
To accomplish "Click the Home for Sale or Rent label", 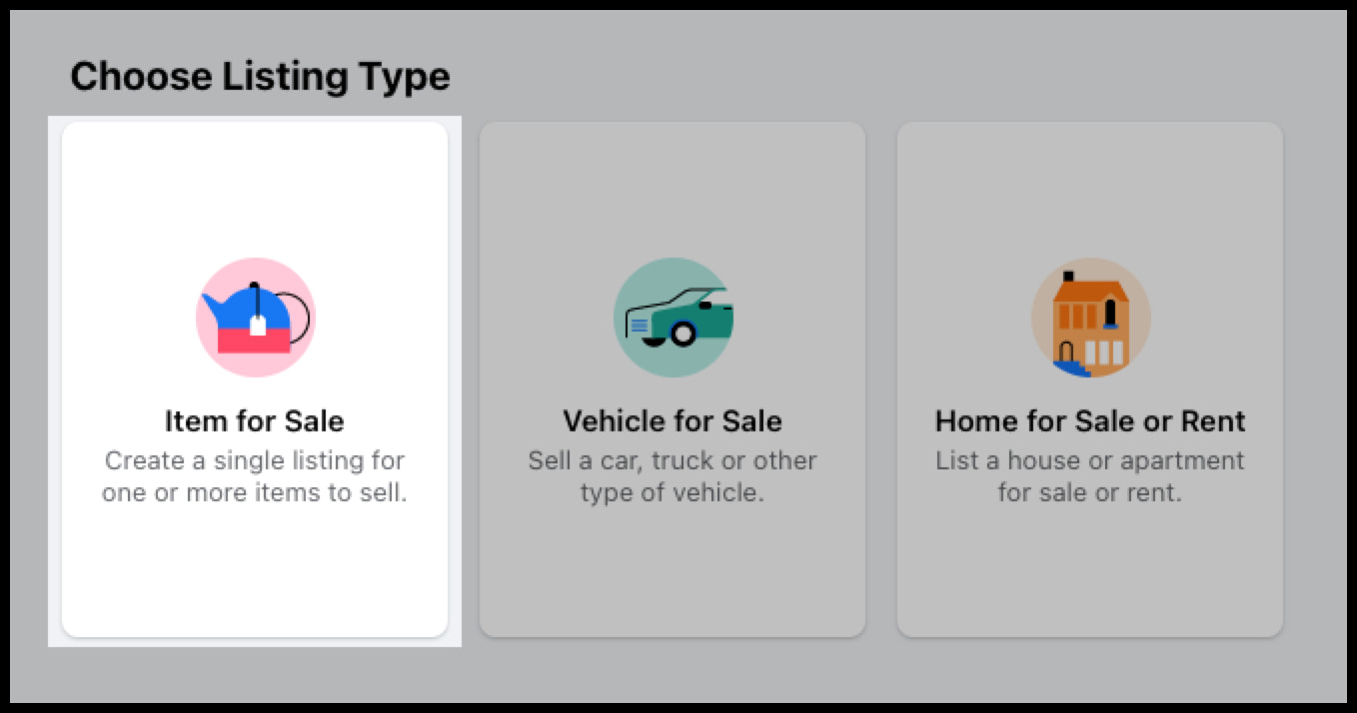I will pyautogui.click(x=1089, y=420).
